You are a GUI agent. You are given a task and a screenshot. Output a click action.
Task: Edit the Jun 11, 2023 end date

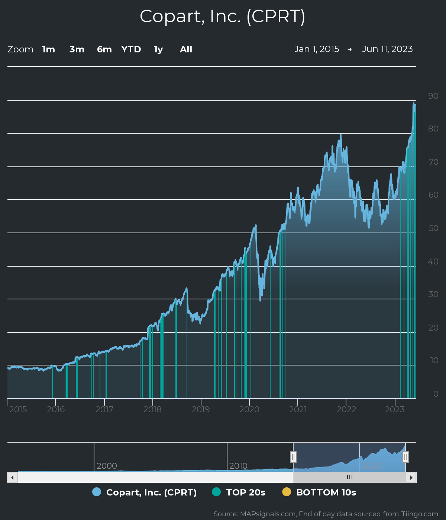pyautogui.click(x=387, y=49)
